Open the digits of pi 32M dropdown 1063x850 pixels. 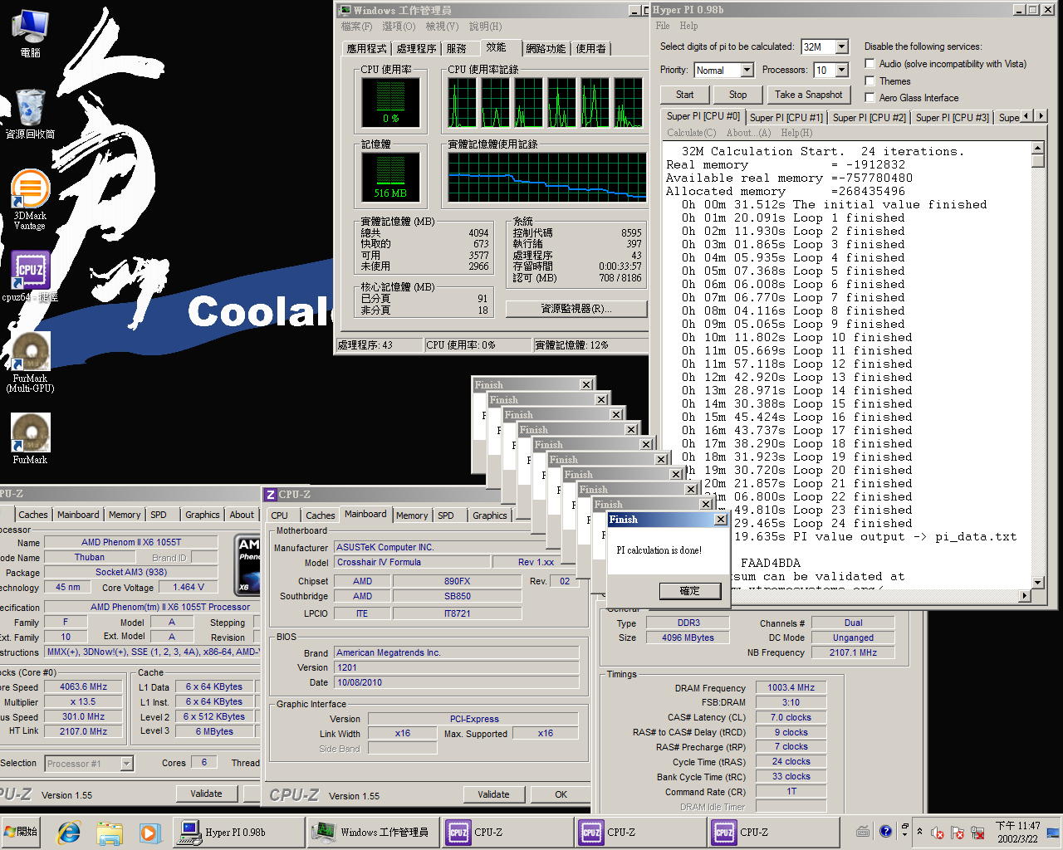(841, 46)
